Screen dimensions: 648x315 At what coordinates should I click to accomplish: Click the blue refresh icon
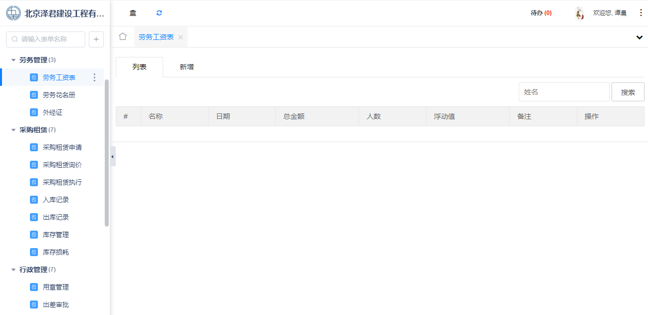[x=159, y=13]
